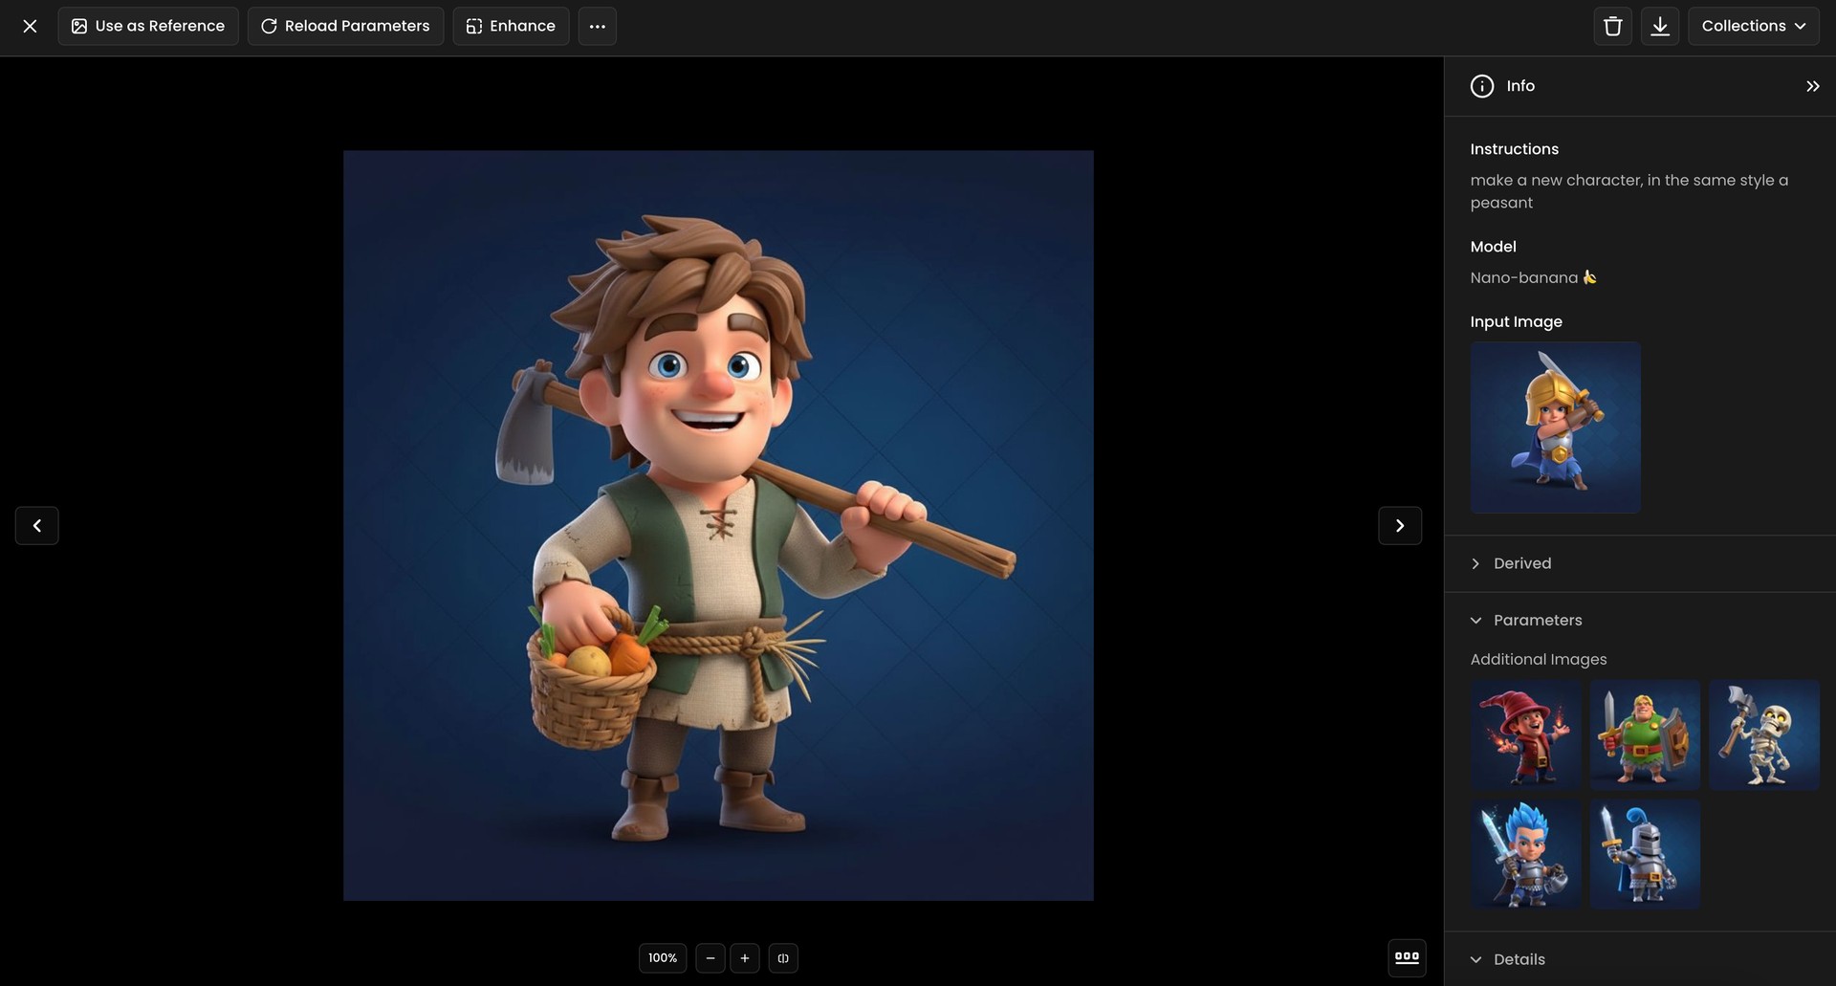Zoom in with the plus icon
The image size is (1836, 986).
click(x=745, y=957)
